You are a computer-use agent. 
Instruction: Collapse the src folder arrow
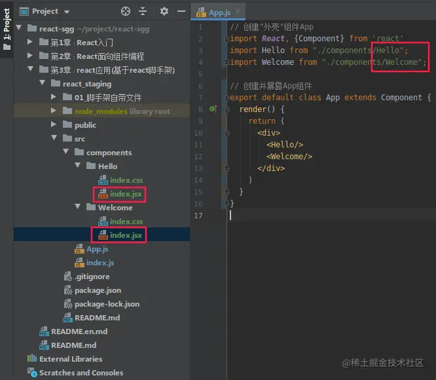54,138
